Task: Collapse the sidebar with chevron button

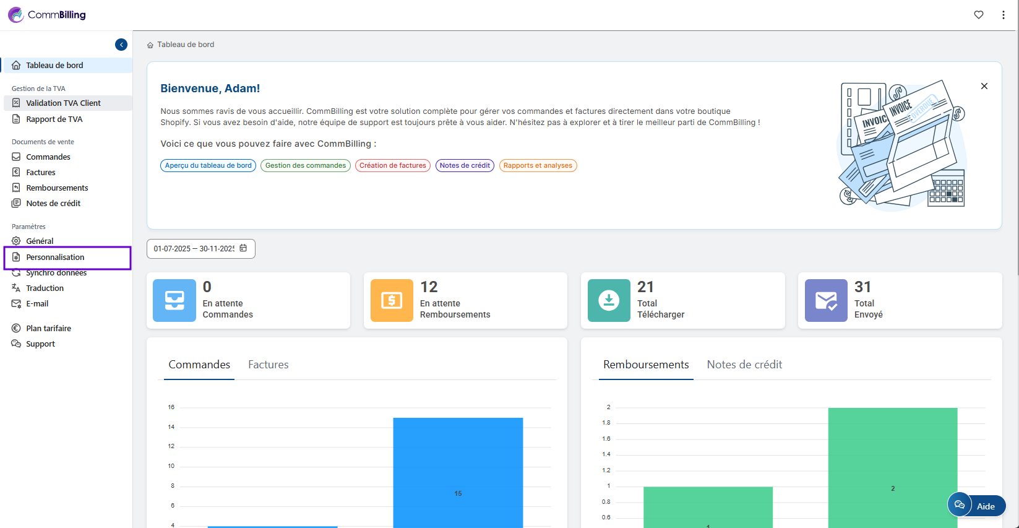Action: coord(121,45)
